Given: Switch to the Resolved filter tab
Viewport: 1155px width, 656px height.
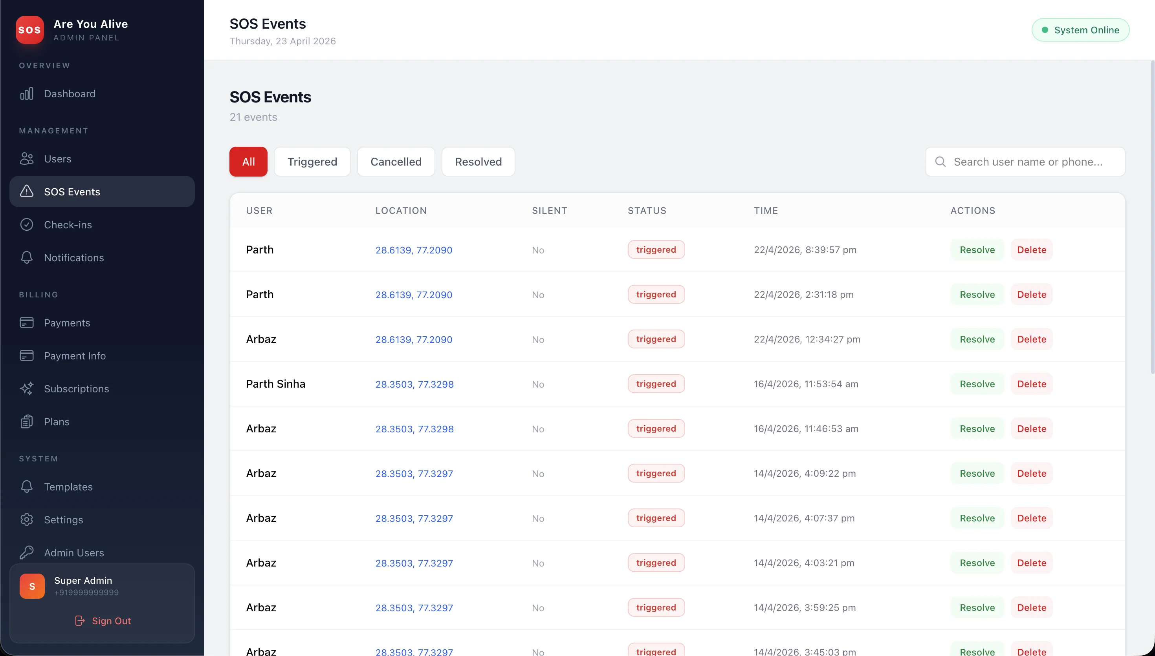Looking at the screenshot, I should click(478, 161).
